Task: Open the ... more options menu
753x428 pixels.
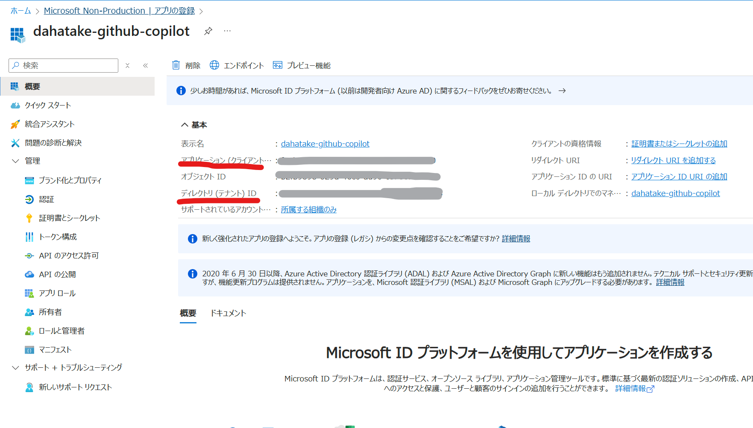Action: (x=227, y=30)
